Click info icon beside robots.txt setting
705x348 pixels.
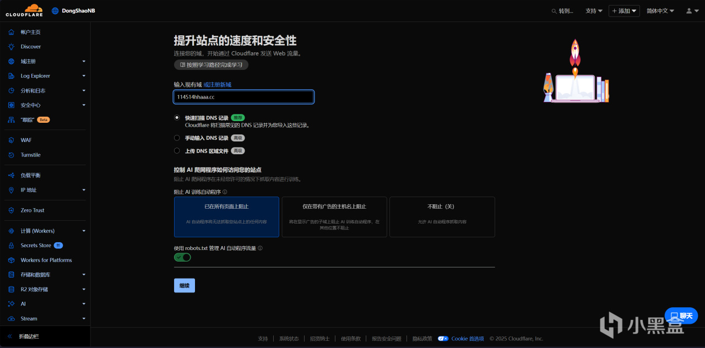(x=260, y=248)
